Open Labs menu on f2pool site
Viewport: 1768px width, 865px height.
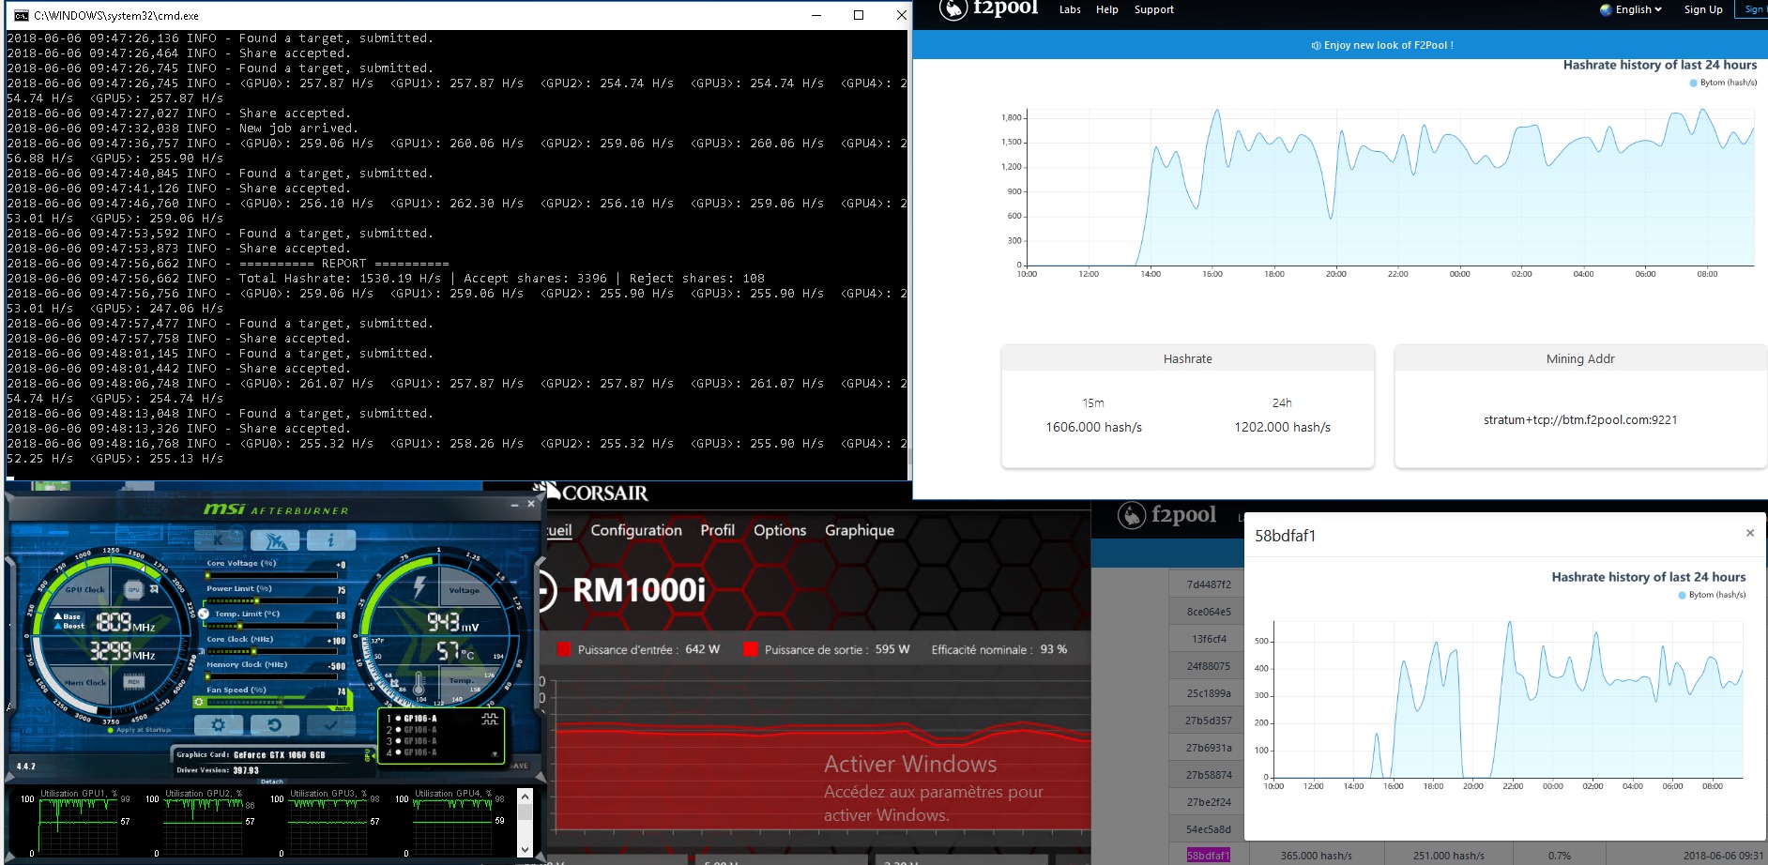coord(1070,9)
